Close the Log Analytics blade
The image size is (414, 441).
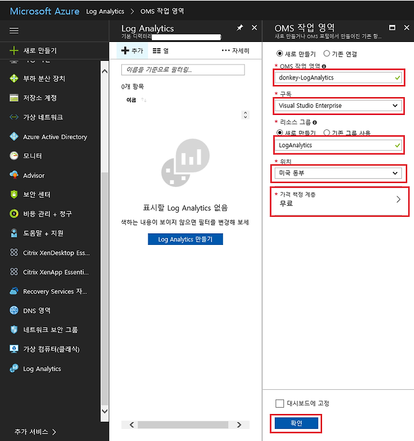(254, 28)
